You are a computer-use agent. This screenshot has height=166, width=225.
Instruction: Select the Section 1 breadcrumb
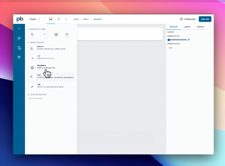point(98,19)
